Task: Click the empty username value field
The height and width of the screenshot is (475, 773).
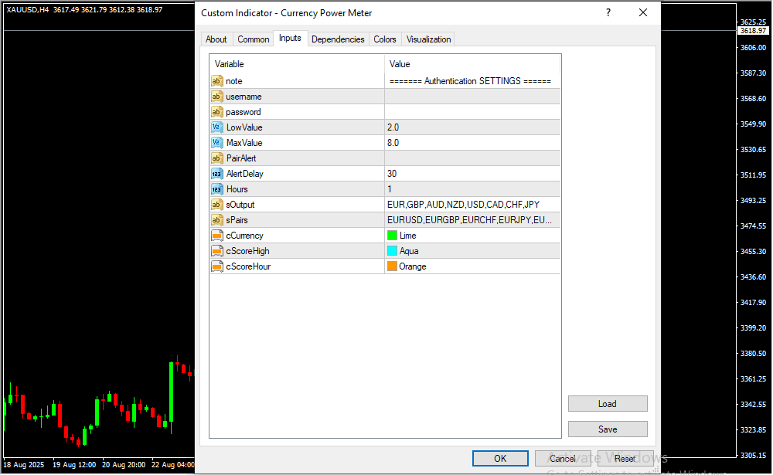Action: [472, 97]
